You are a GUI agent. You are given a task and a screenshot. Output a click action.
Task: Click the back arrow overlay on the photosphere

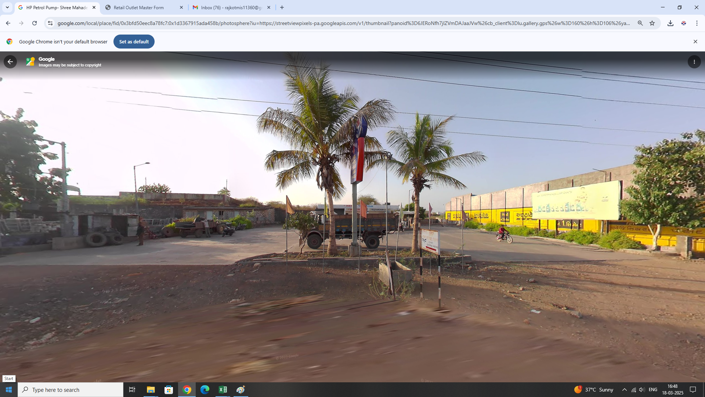[x=10, y=61]
